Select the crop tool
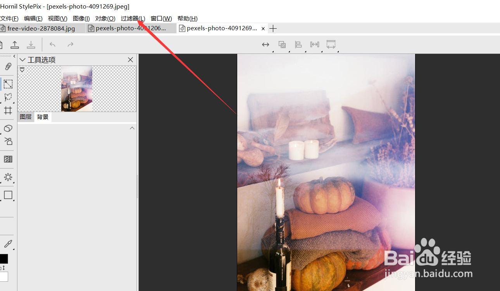Screen dimensions: 500x291 (x=8, y=110)
